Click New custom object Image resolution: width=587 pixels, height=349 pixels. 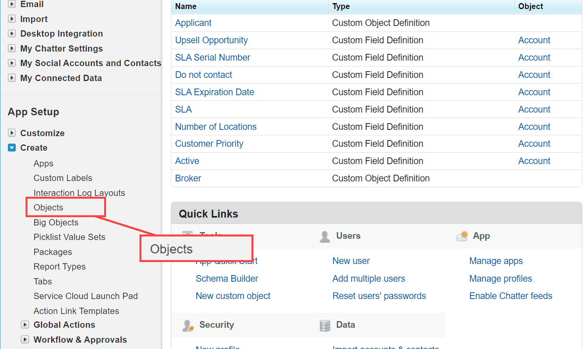click(x=233, y=296)
